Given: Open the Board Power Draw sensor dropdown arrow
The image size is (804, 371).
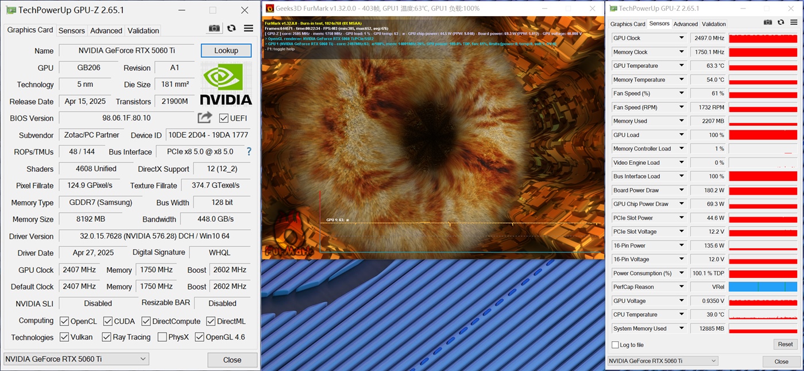Looking at the screenshot, I should tap(682, 190).
